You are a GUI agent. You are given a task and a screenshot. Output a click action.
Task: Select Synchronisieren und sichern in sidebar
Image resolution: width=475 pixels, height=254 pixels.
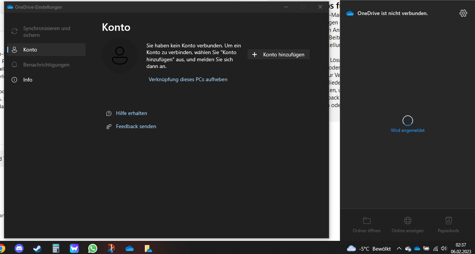tap(47, 32)
